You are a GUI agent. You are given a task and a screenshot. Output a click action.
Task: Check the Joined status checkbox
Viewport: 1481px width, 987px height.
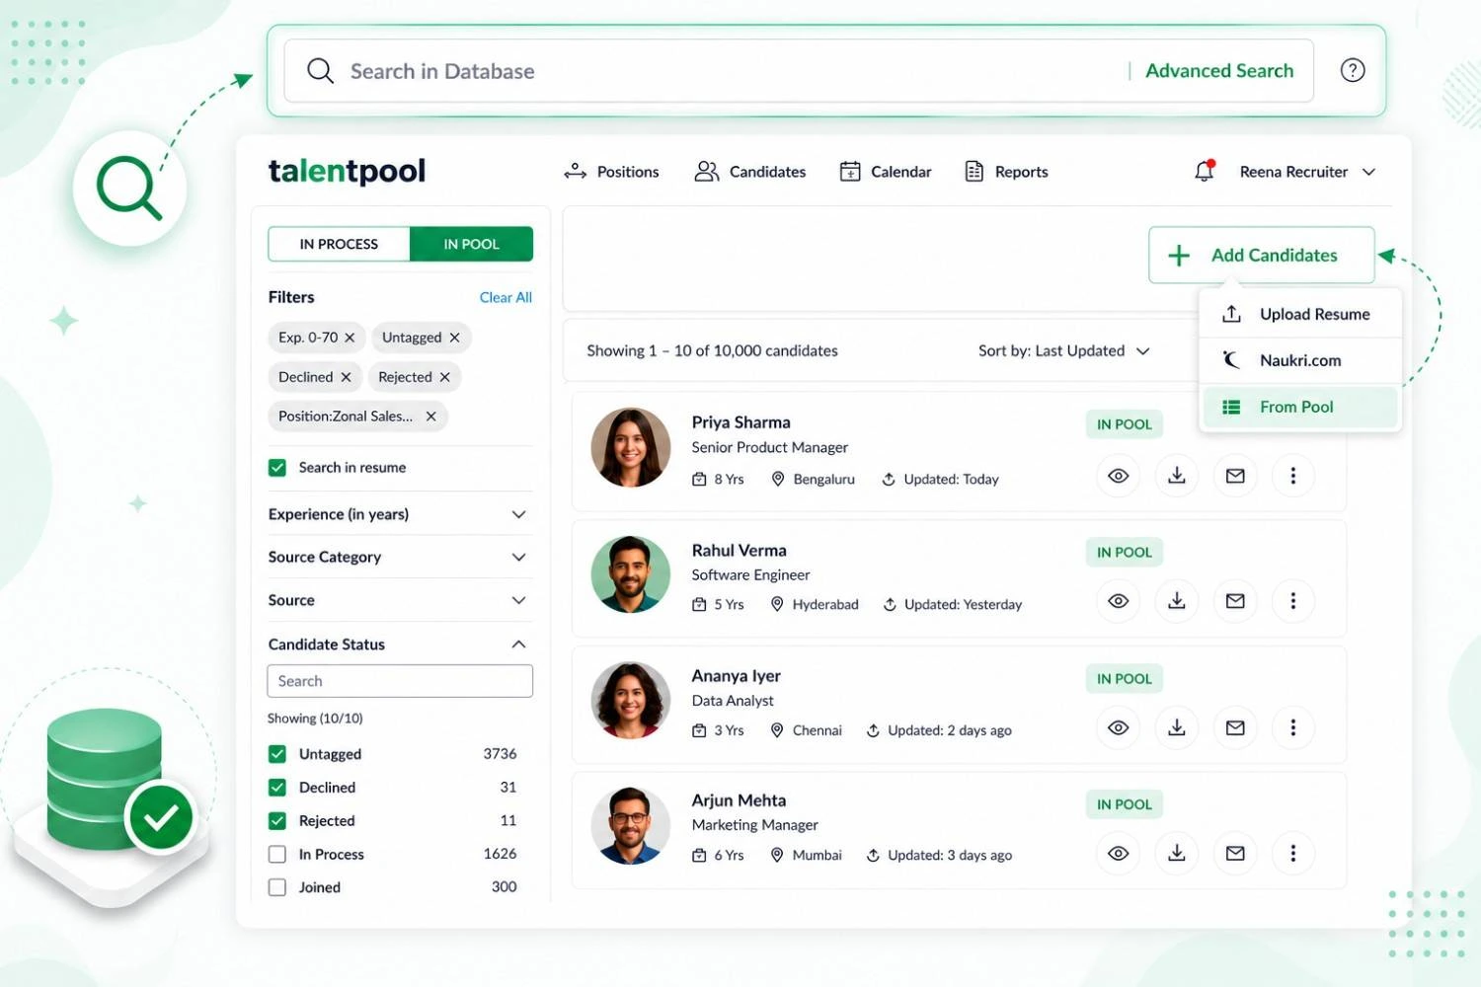[277, 887]
